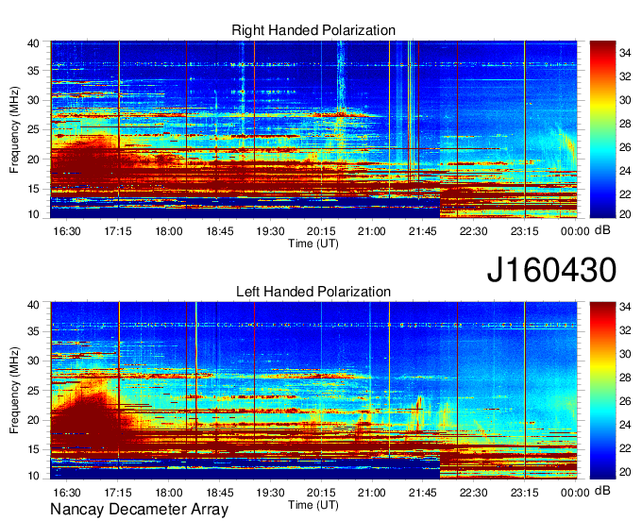Click the color bar beside the Right Handed plot

(602, 129)
